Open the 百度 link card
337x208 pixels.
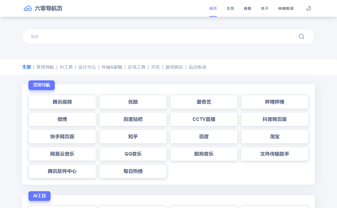pyautogui.click(x=204, y=137)
